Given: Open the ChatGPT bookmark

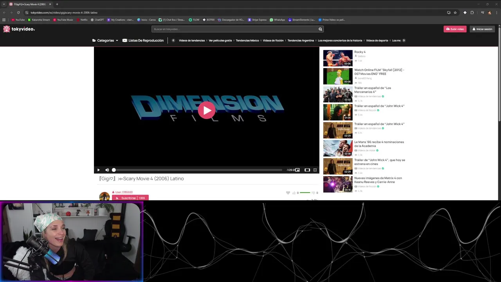Looking at the screenshot, I should (x=97, y=20).
